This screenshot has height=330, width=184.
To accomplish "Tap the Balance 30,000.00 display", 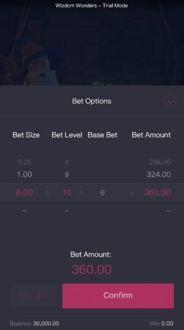I will (x=34, y=323).
